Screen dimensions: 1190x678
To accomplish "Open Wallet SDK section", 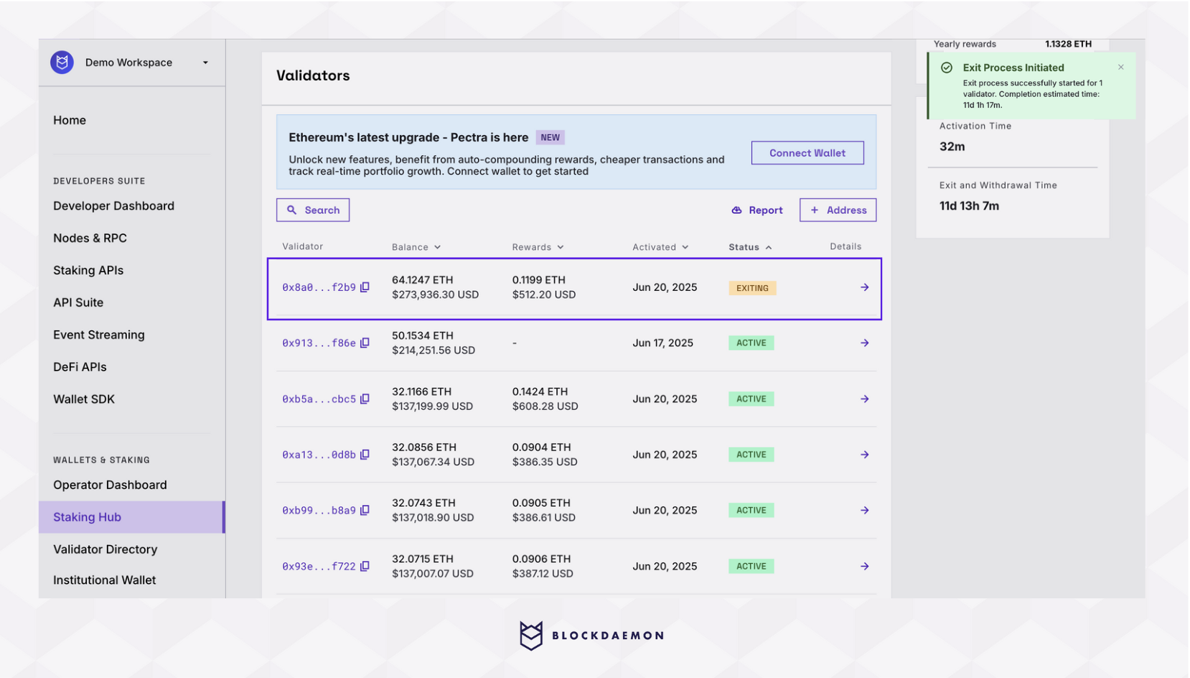I will 84,399.
